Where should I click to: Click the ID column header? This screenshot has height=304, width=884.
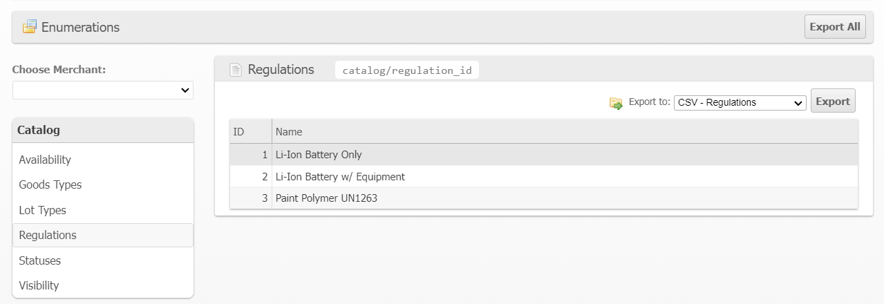(239, 131)
